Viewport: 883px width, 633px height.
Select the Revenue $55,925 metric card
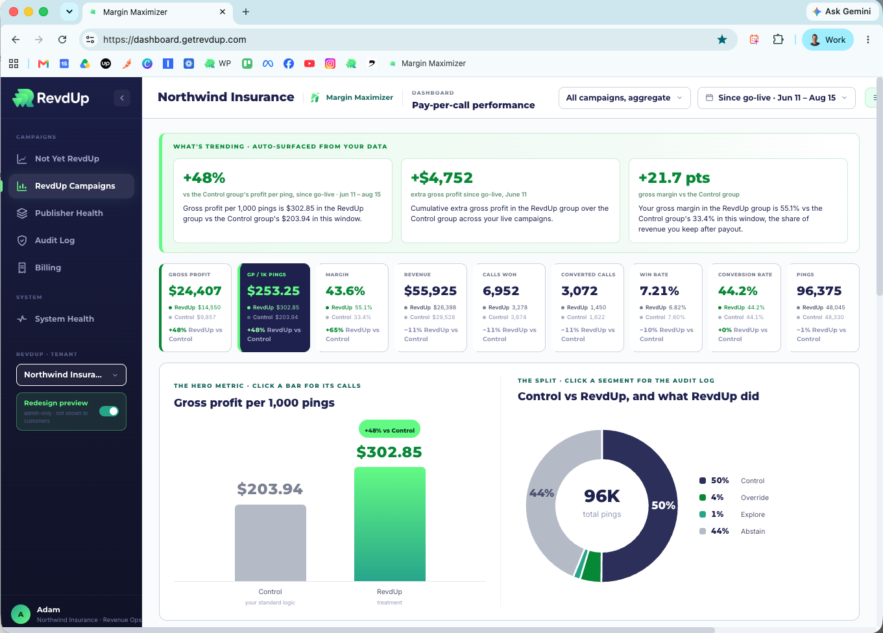431,307
